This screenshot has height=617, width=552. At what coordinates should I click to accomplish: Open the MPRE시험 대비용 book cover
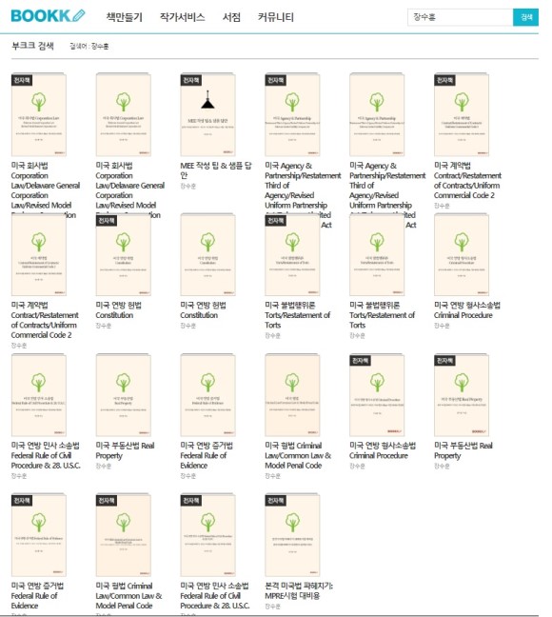[293, 535]
